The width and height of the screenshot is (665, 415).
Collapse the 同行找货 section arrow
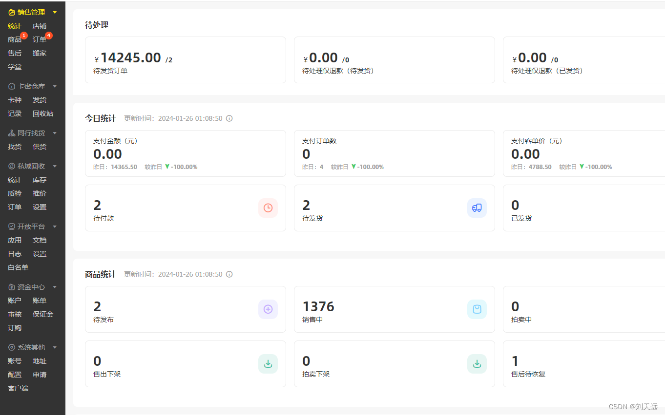(55, 133)
